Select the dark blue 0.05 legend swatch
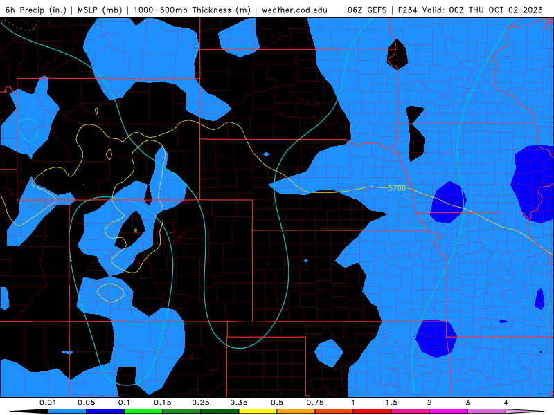 (105, 412)
